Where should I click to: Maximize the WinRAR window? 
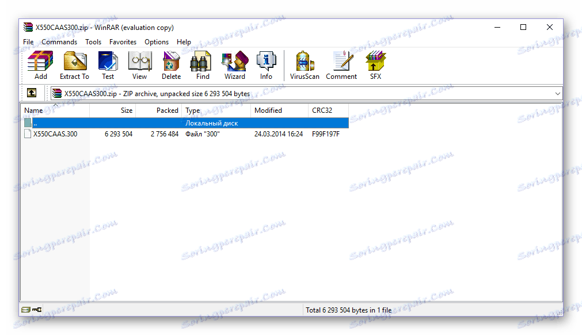[x=523, y=27]
